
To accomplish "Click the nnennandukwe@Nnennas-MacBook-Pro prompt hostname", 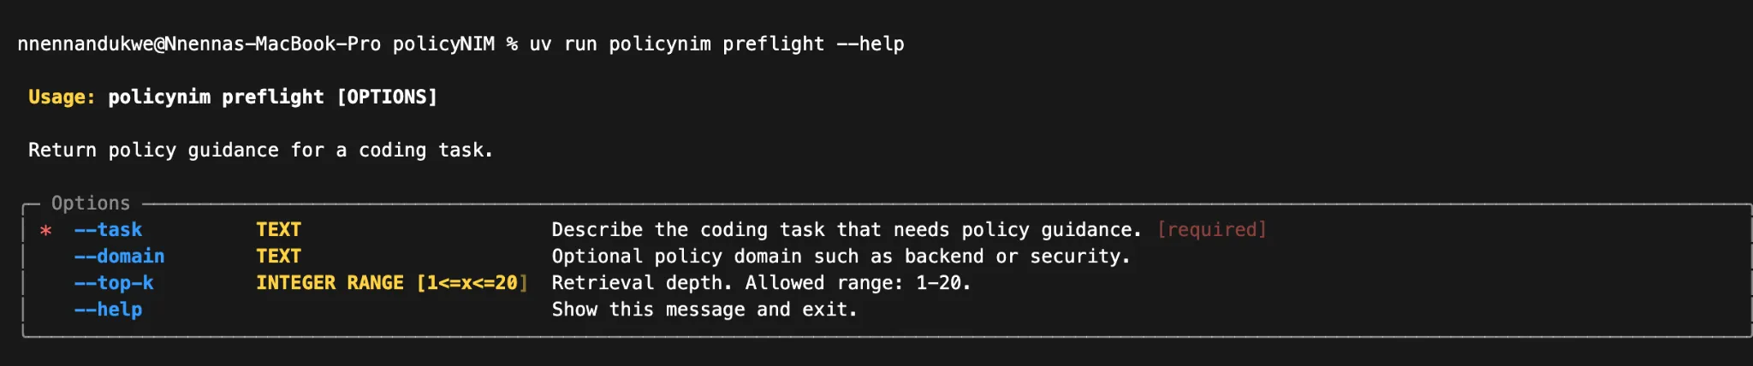I will pos(199,44).
